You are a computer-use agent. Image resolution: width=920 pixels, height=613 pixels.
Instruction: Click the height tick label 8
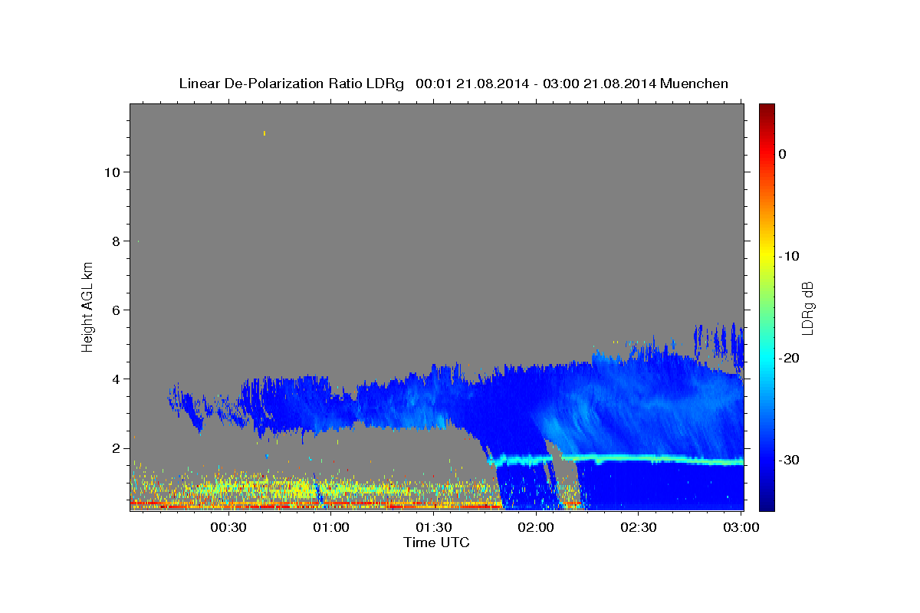tap(117, 241)
